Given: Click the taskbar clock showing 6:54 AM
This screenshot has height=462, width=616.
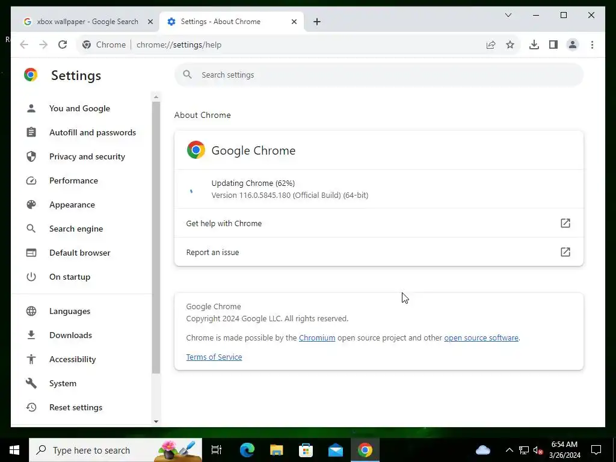Looking at the screenshot, I should [x=564, y=450].
